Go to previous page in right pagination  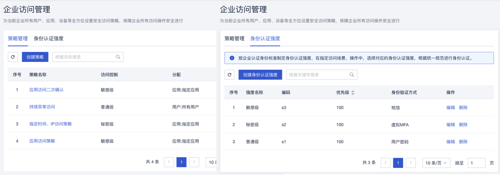coord(386,163)
